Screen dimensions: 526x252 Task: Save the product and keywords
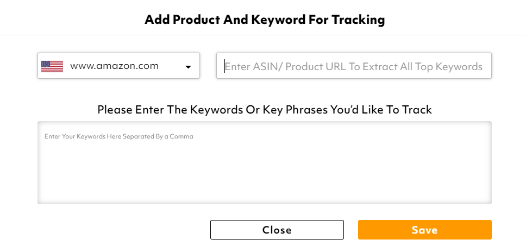coord(424,230)
